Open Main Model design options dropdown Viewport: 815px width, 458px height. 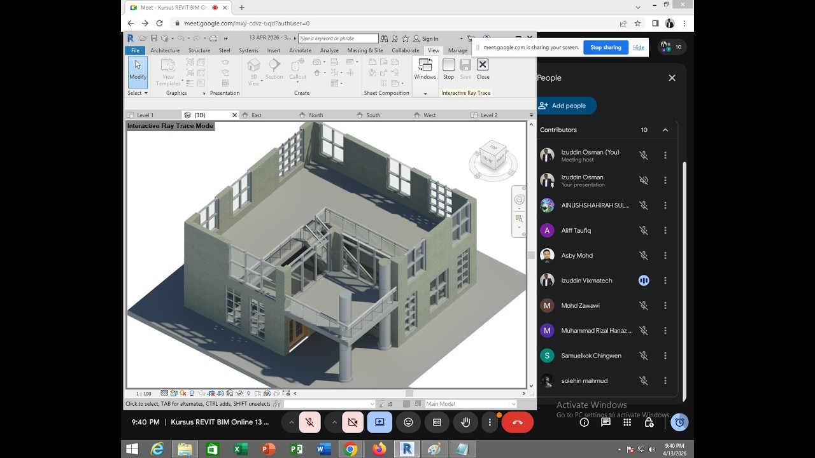[471, 404]
